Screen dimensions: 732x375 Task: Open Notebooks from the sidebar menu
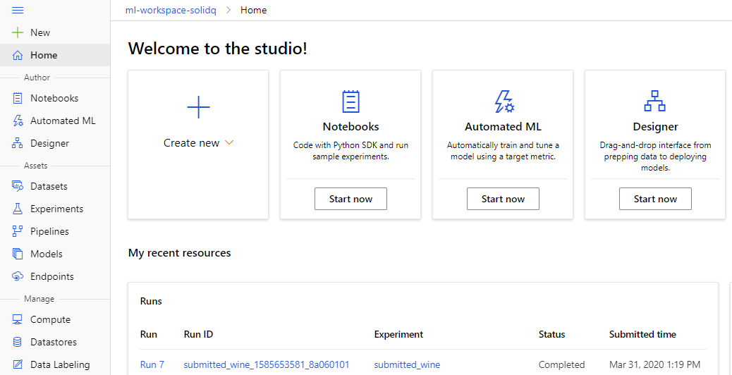[x=54, y=98]
